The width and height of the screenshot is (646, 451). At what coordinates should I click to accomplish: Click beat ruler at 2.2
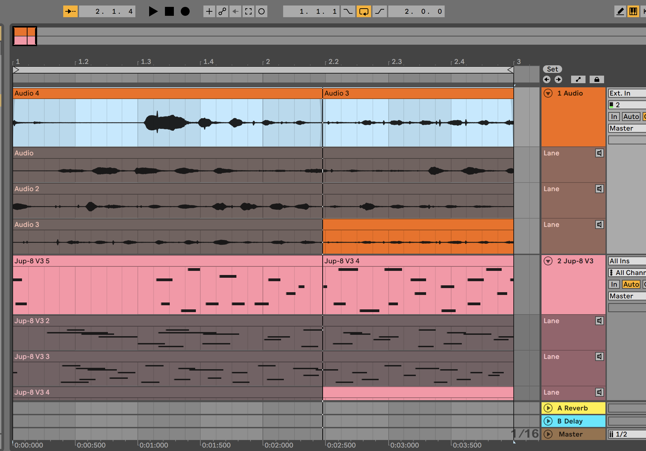point(333,62)
